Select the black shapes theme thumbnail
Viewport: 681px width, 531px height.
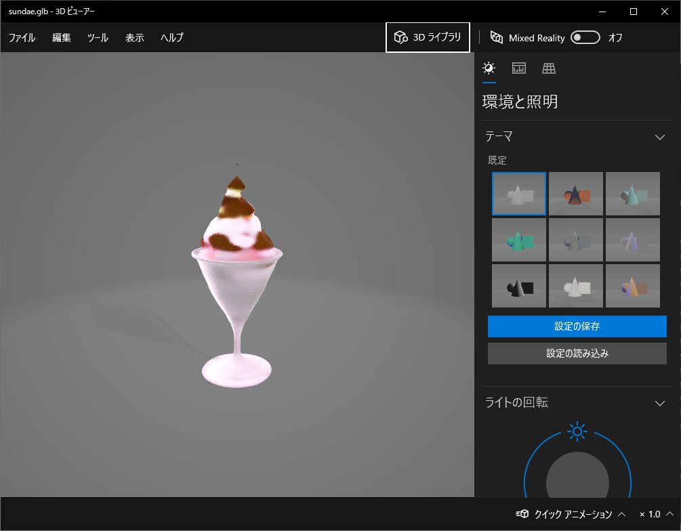[519, 286]
